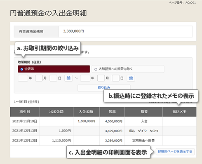Select the 2021年11月19日 date cell
The image size is (202, 164).
point(25,121)
